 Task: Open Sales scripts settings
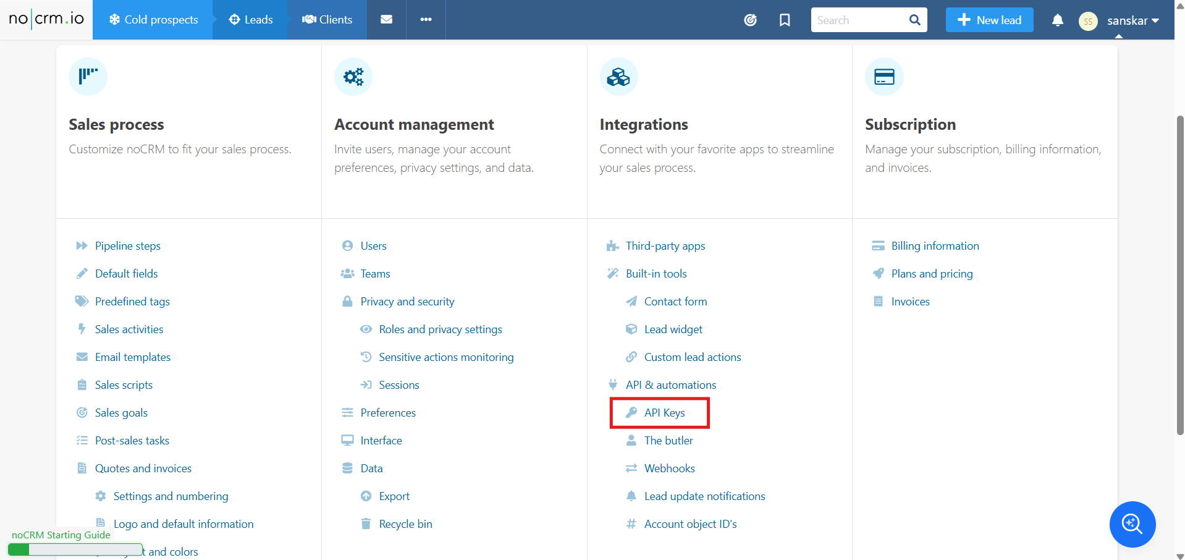(124, 385)
